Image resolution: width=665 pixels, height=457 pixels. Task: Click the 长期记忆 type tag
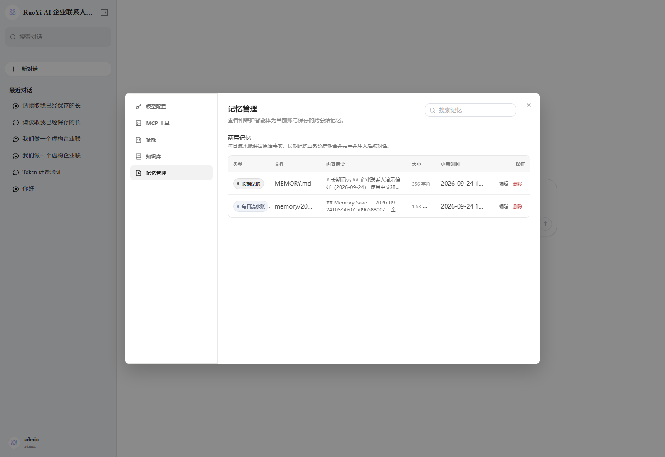(249, 184)
